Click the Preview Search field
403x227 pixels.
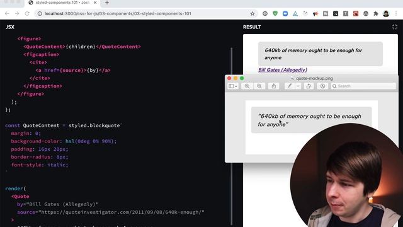pyautogui.click(x=363, y=86)
